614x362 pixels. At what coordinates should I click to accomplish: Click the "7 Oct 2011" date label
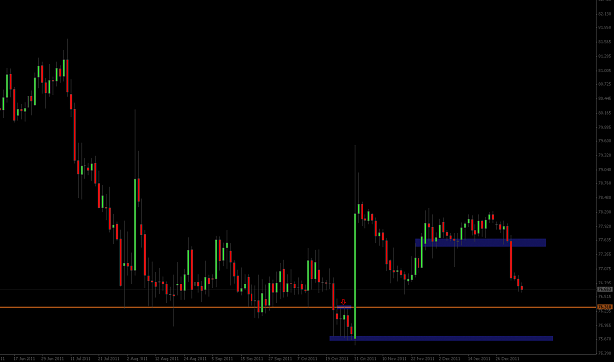click(307, 358)
